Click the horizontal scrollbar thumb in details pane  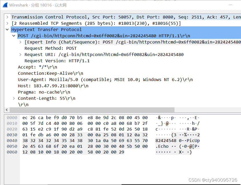pyautogui.click(x=92, y=110)
